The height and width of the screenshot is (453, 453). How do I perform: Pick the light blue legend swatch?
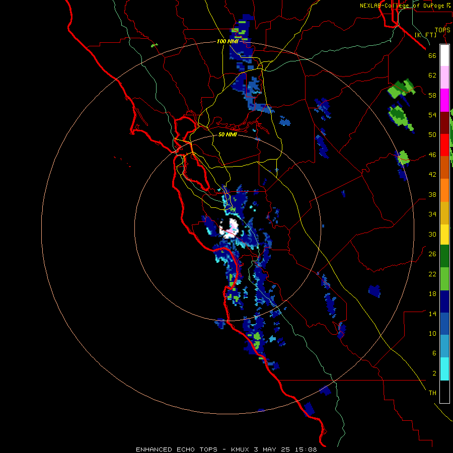pos(444,346)
